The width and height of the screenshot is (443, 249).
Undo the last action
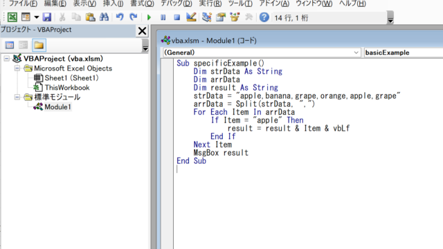click(x=120, y=17)
